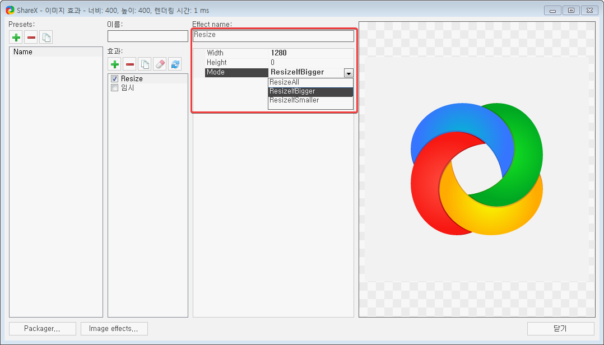Select the Resize effect row in the list
The width and height of the screenshot is (604, 345).
click(x=148, y=78)
